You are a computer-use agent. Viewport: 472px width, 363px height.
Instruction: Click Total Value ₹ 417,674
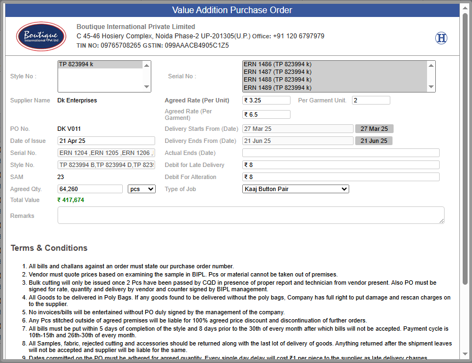point(71,200)
